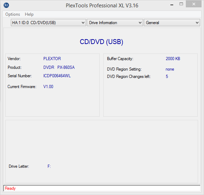Viewport: 204px width, 195px height.
Task: Expand the Drive Information function dropdown
Action: (x=115, y=23)
